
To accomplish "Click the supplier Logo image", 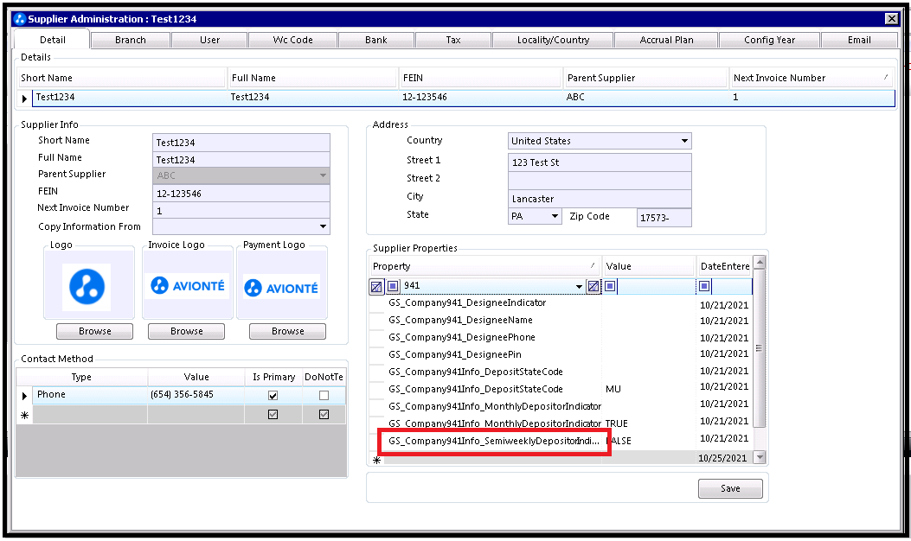I will tap(87, 286).
